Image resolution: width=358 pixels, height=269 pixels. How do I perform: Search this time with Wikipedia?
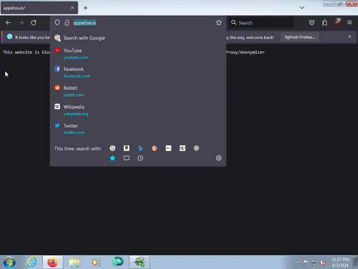click(182, 148)
